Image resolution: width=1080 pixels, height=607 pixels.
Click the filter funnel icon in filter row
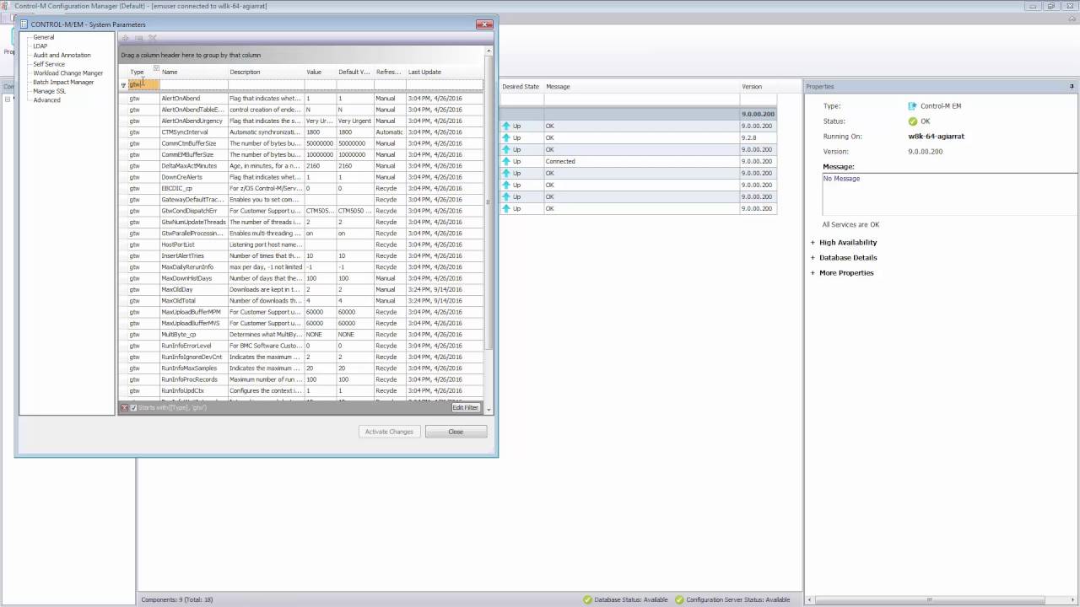123,85
